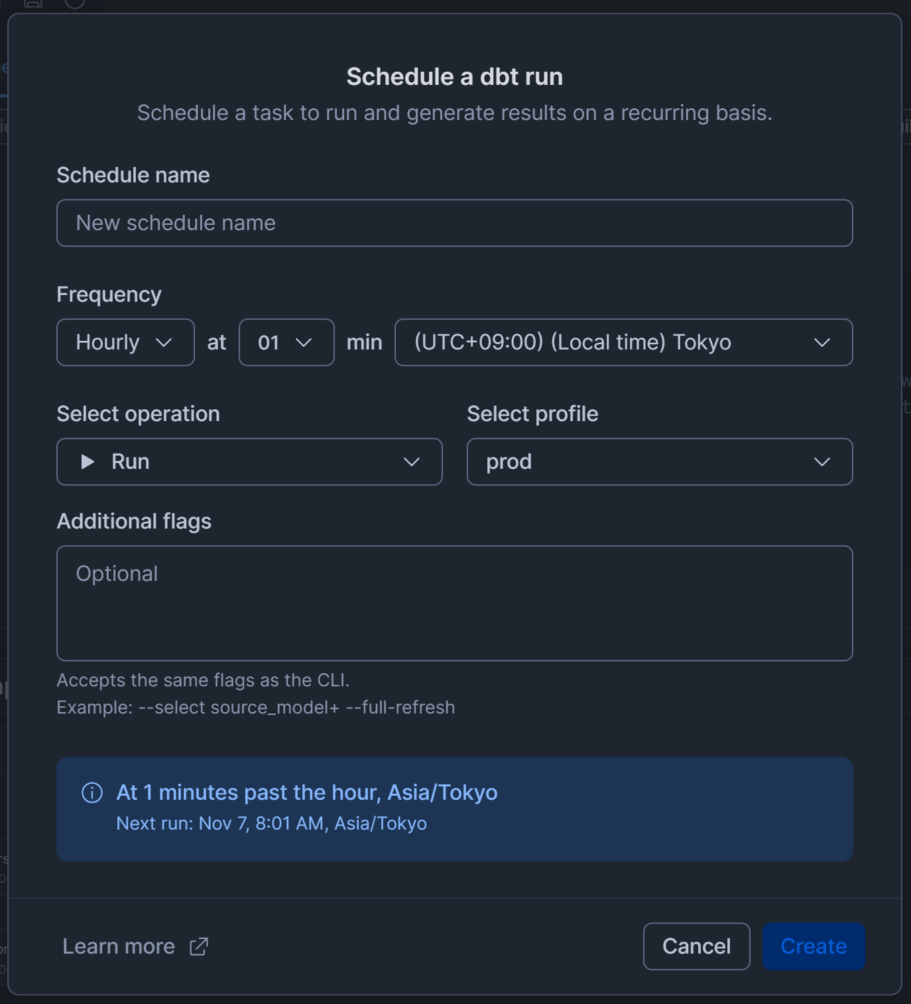This screenshot has height=1004, width=911.
Task: Click the external link icon beside Learn more
Action: click(x=199, y=946)
